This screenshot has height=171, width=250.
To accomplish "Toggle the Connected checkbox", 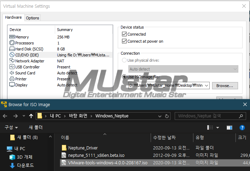I will (x=124, y=34).
